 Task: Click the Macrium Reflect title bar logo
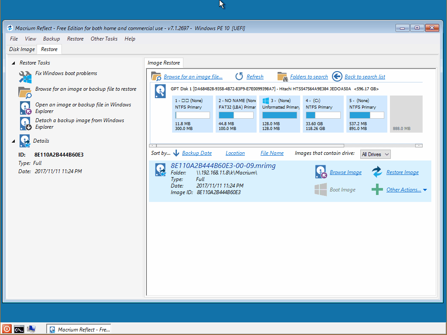pos(10,28)
